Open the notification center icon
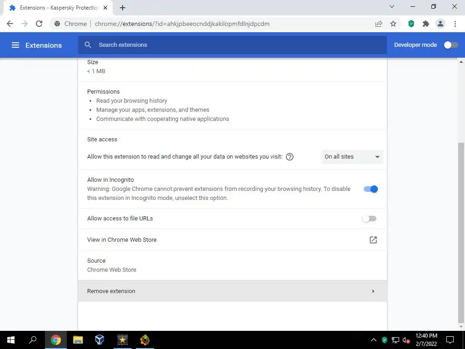Screen dimensions: 465x349 [x=450, y=340]
